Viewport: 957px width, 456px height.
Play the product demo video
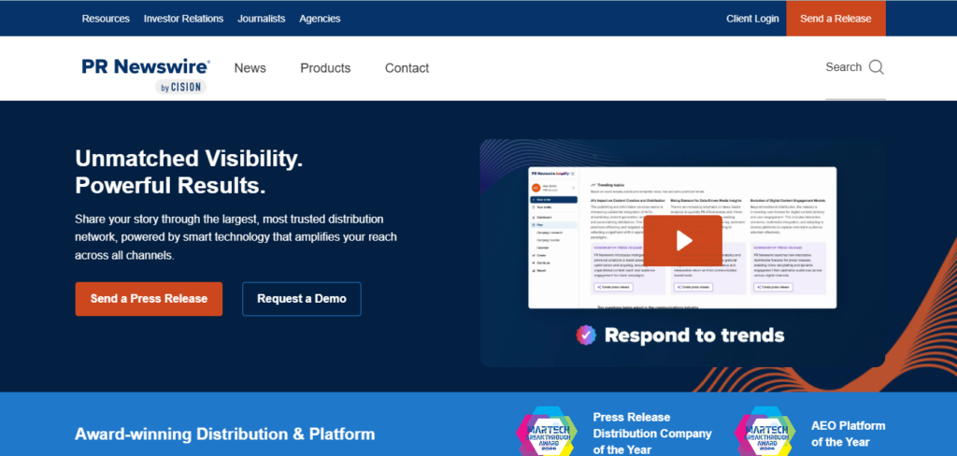tap(682, 240)
